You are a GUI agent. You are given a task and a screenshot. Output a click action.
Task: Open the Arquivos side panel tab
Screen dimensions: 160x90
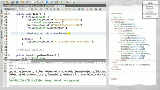point(1,24)
